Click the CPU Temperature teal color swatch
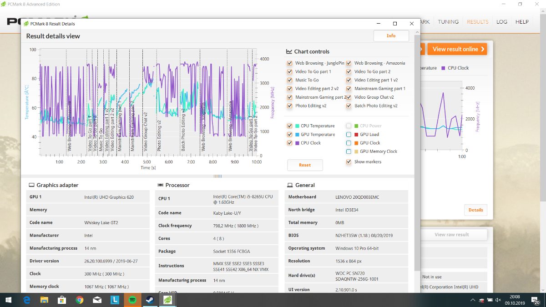Image resolution: width=546 pixels, height=307 pixels. point(297,126)
